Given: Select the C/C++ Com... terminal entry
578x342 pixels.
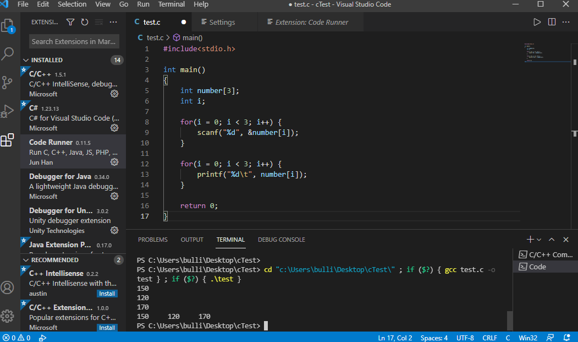Looking at the screenshot, I should click(545, 254).
